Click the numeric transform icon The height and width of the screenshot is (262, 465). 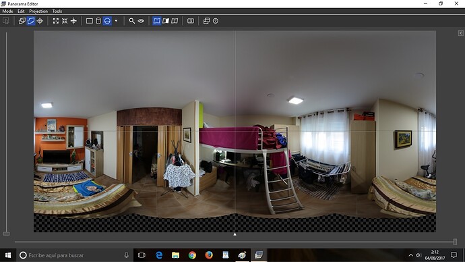(191, 21)
